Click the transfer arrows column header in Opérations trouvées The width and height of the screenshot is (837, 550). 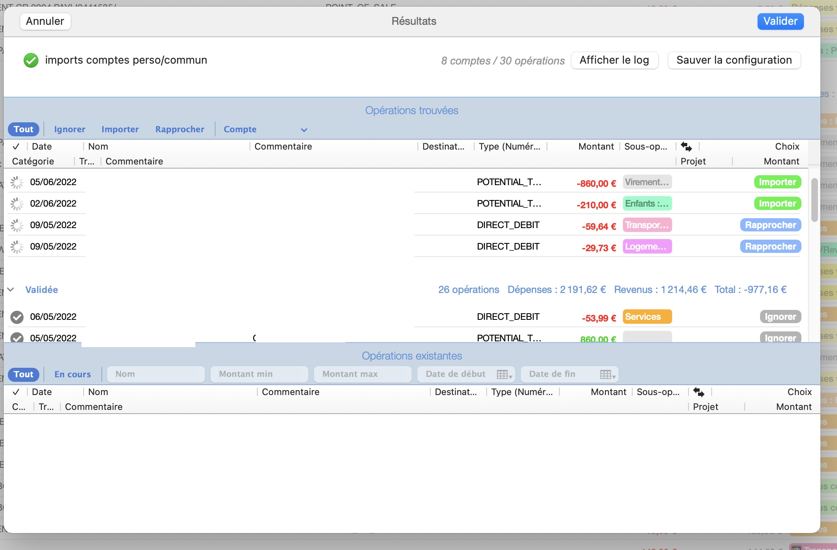point(686,147)
